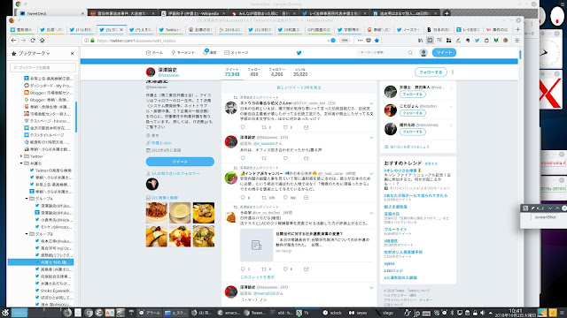Open chevron menu on インドア派キャンパー tweet
The image size is (567, 318).
pos(371,173)
